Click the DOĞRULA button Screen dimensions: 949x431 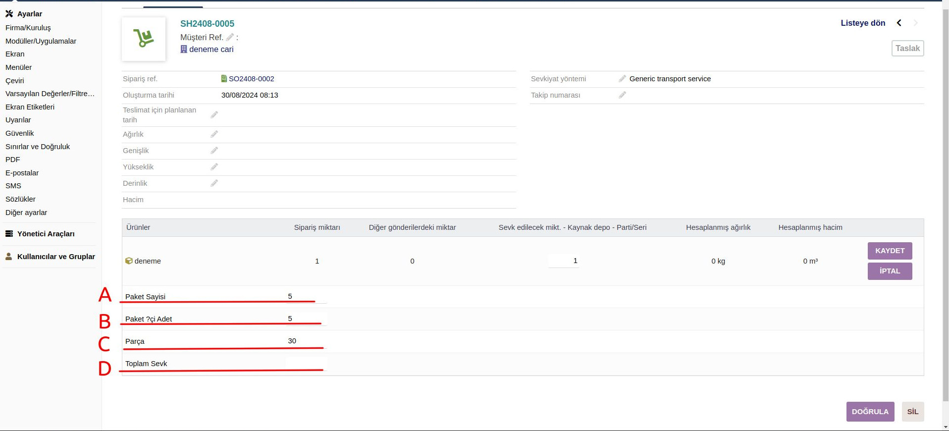tap(870, 412)
